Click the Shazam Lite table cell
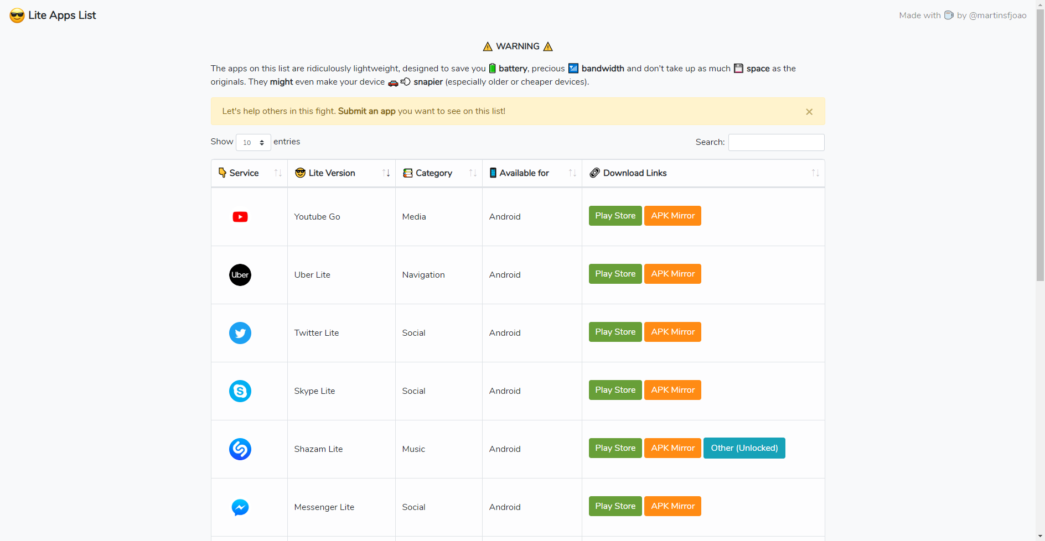 [341, 449]
